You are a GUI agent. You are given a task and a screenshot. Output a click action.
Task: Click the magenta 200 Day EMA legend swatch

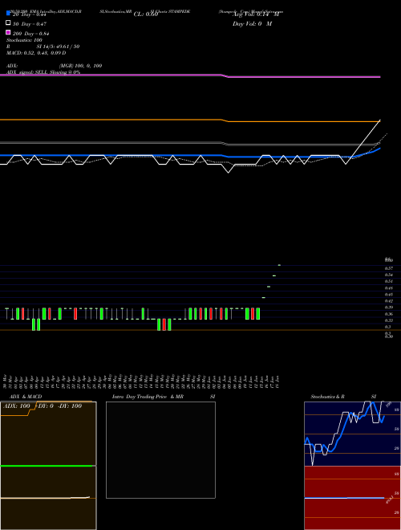8,32
